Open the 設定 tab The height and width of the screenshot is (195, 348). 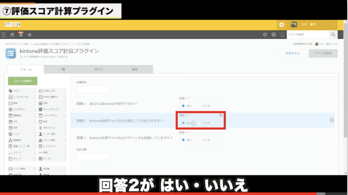[135, 69]
